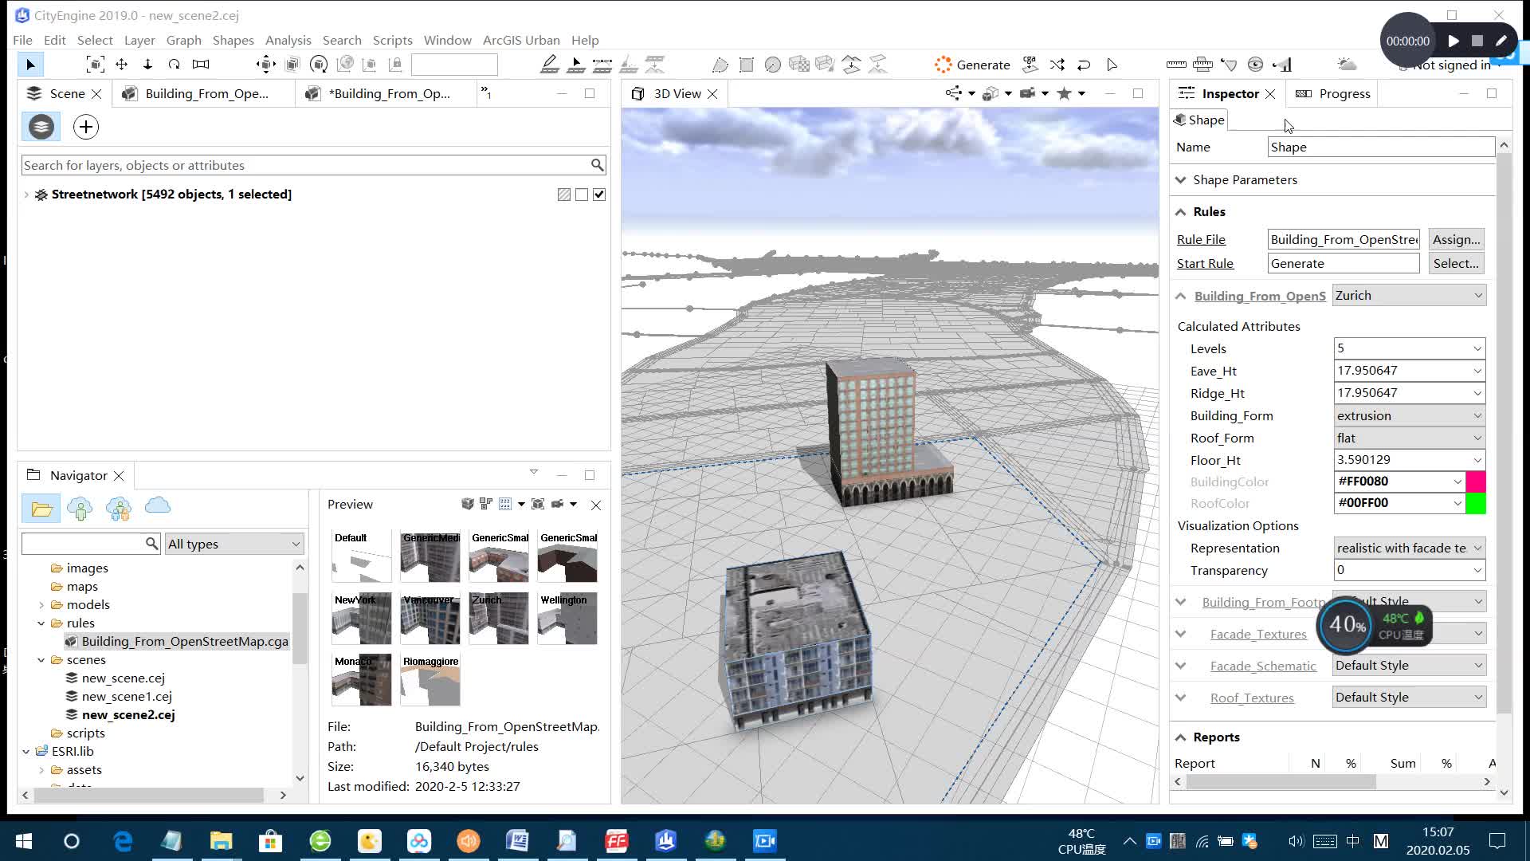1530x861 pixels.
Task: Toggle visibility checkbox for Streetnetwork layer
Action: click(599, 195)
